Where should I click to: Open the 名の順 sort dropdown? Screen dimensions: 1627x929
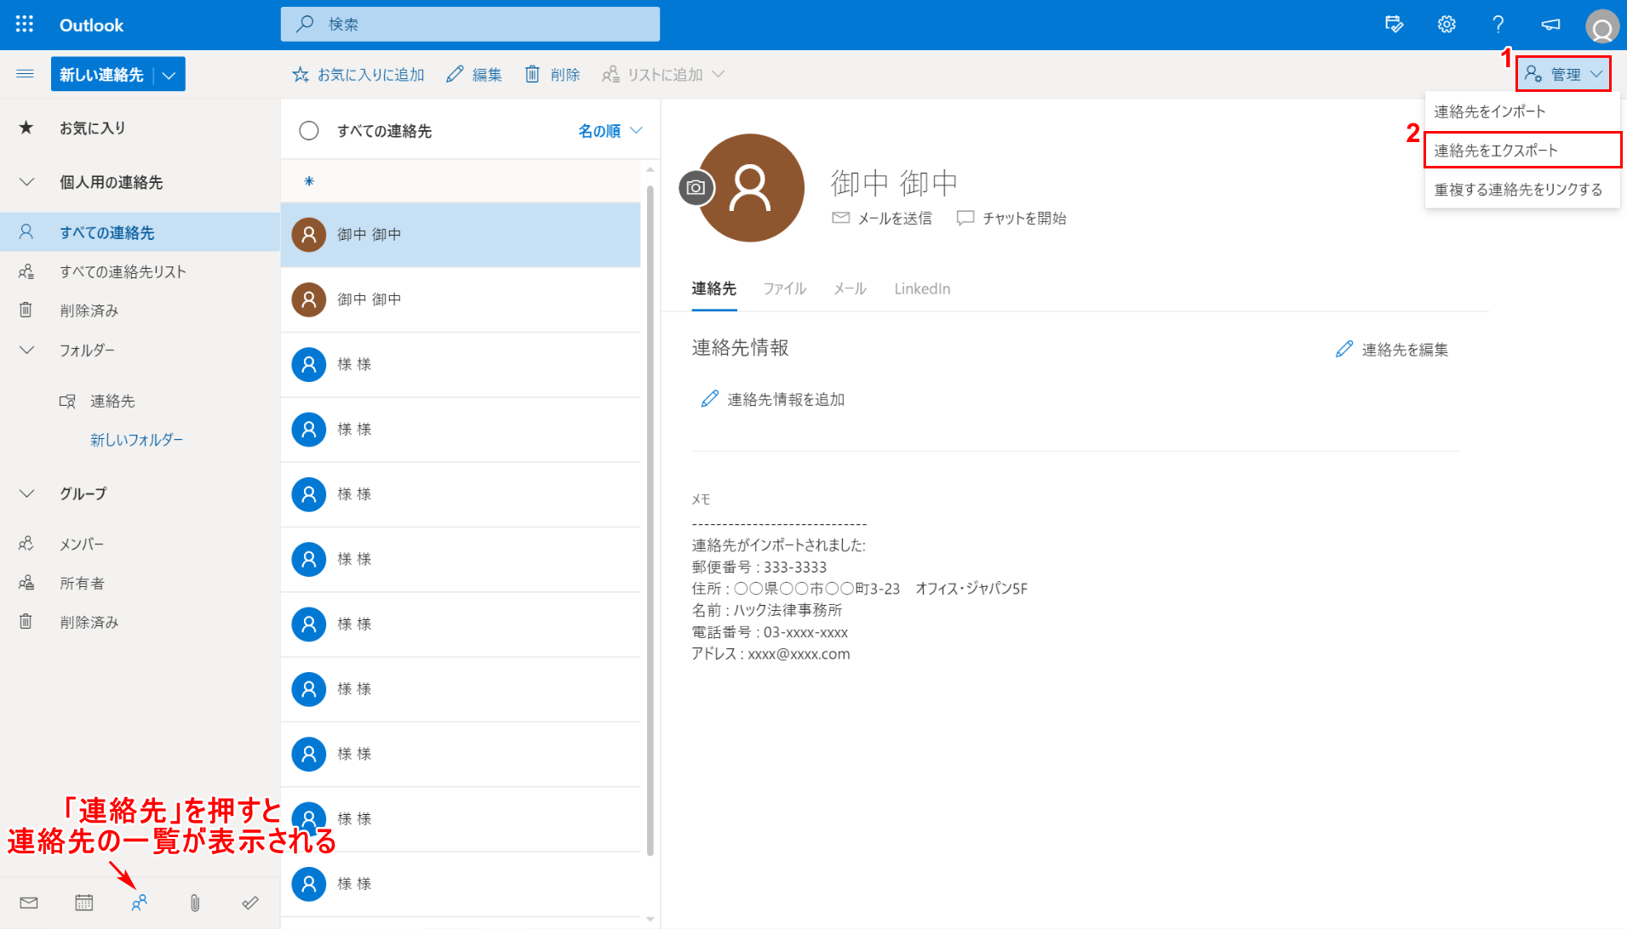point(610,131)
